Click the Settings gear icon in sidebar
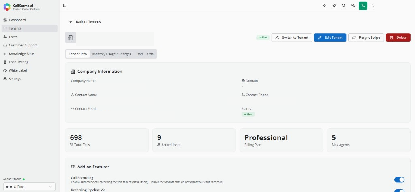Screen dimensions: 415x192 5,79
